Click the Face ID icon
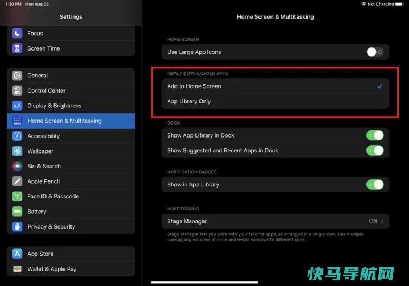The height and width of the screenshot is (286, 409). (17, 196)
